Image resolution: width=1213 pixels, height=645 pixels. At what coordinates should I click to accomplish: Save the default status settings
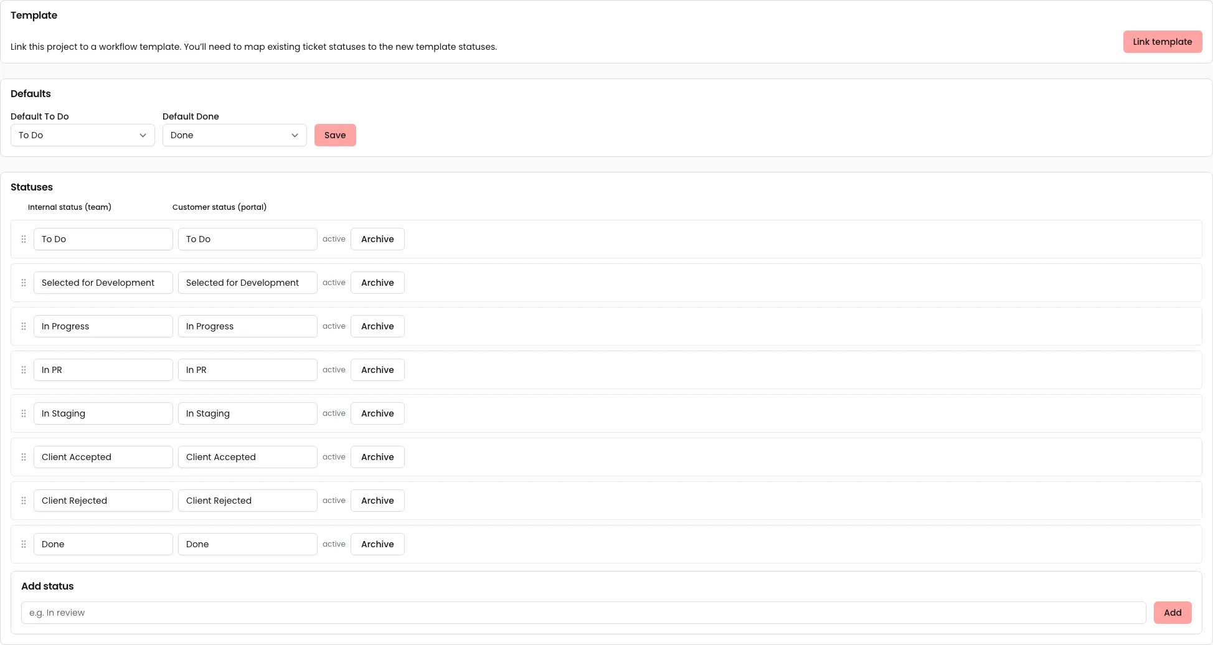pyautogui.click(x=335, y=135)
